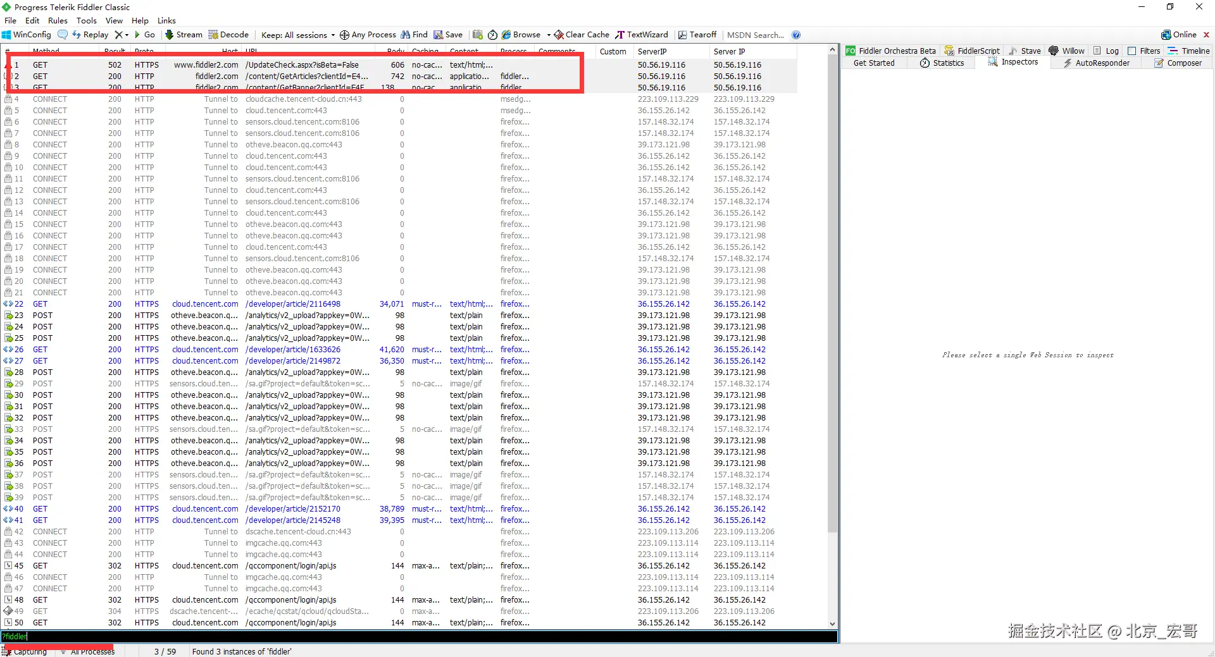The height and width of the screenshot is (657, 1215).
Task: Toggle Decode in the toolbar
Action: click(x=228, y=35)
